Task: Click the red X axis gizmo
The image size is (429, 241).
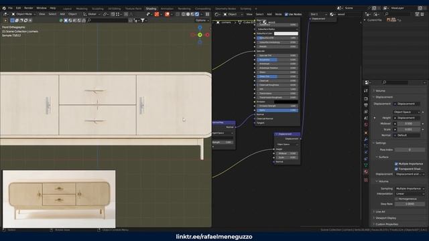Action: [x=207, y=35]
